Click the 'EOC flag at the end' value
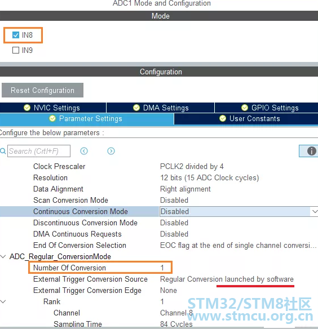The height and width of the screenshot is (329, 318). point(238,245)
